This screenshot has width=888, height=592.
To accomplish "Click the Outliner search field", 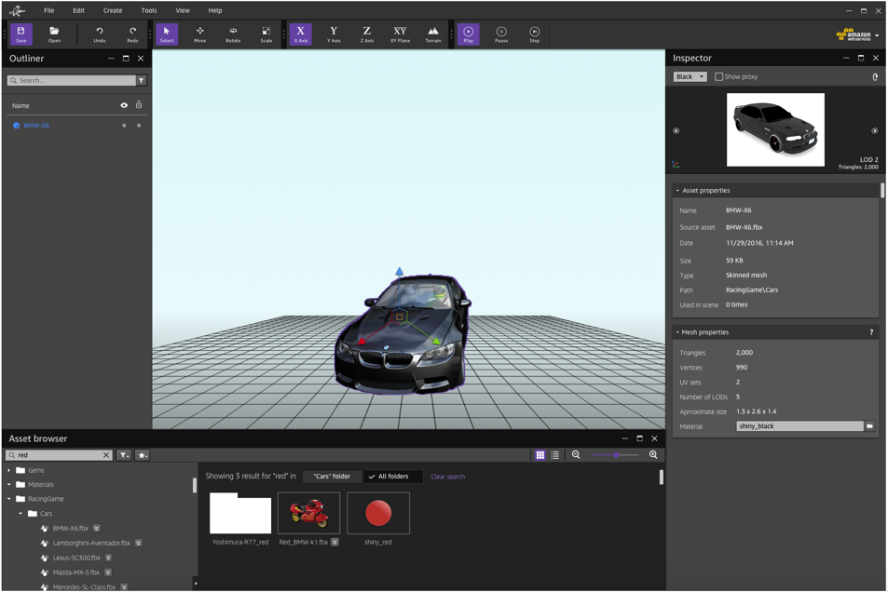I will coord(72,80).
